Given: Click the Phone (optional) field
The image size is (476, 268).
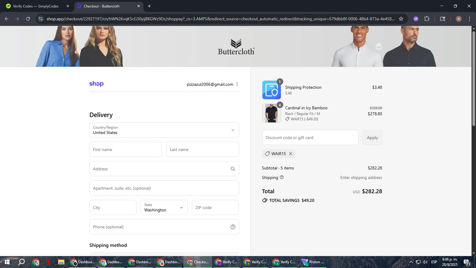Looking at the screenshot, I should 164,227.
